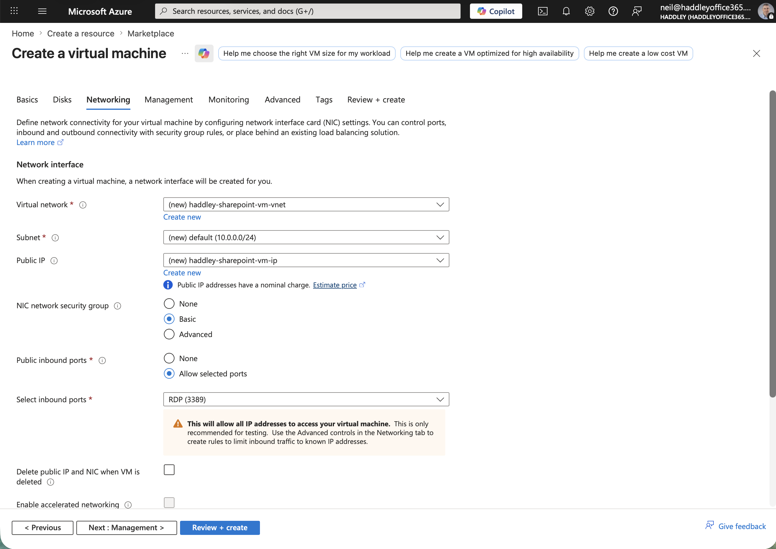Select Allow selected ports option
Screen dimensions: 776x549
(x=169, y=373)
